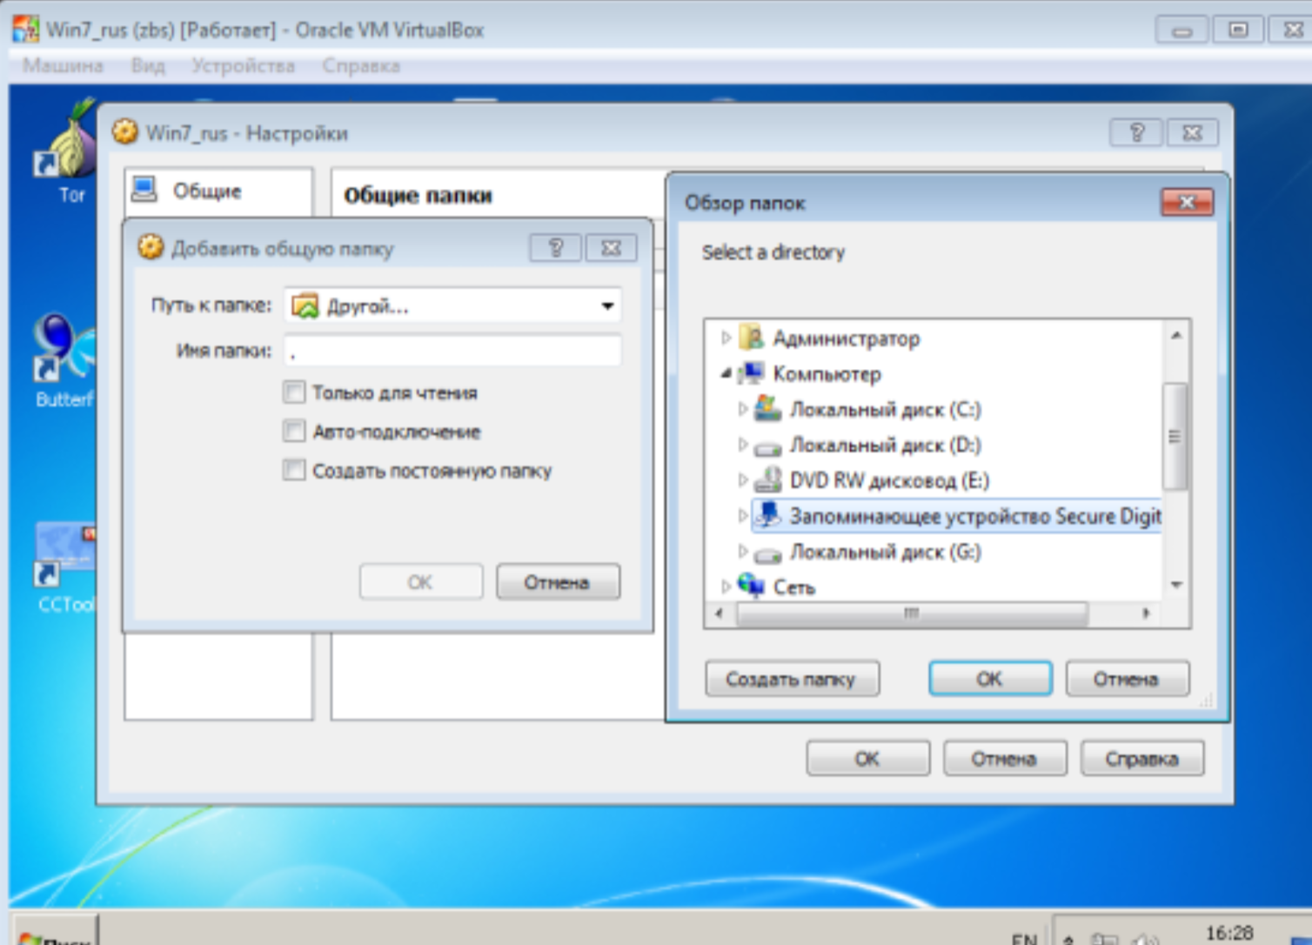1312x945 pixels.
Task: Click the vertical scrollbar thumb in folder tree
Action: (1175, 436)
